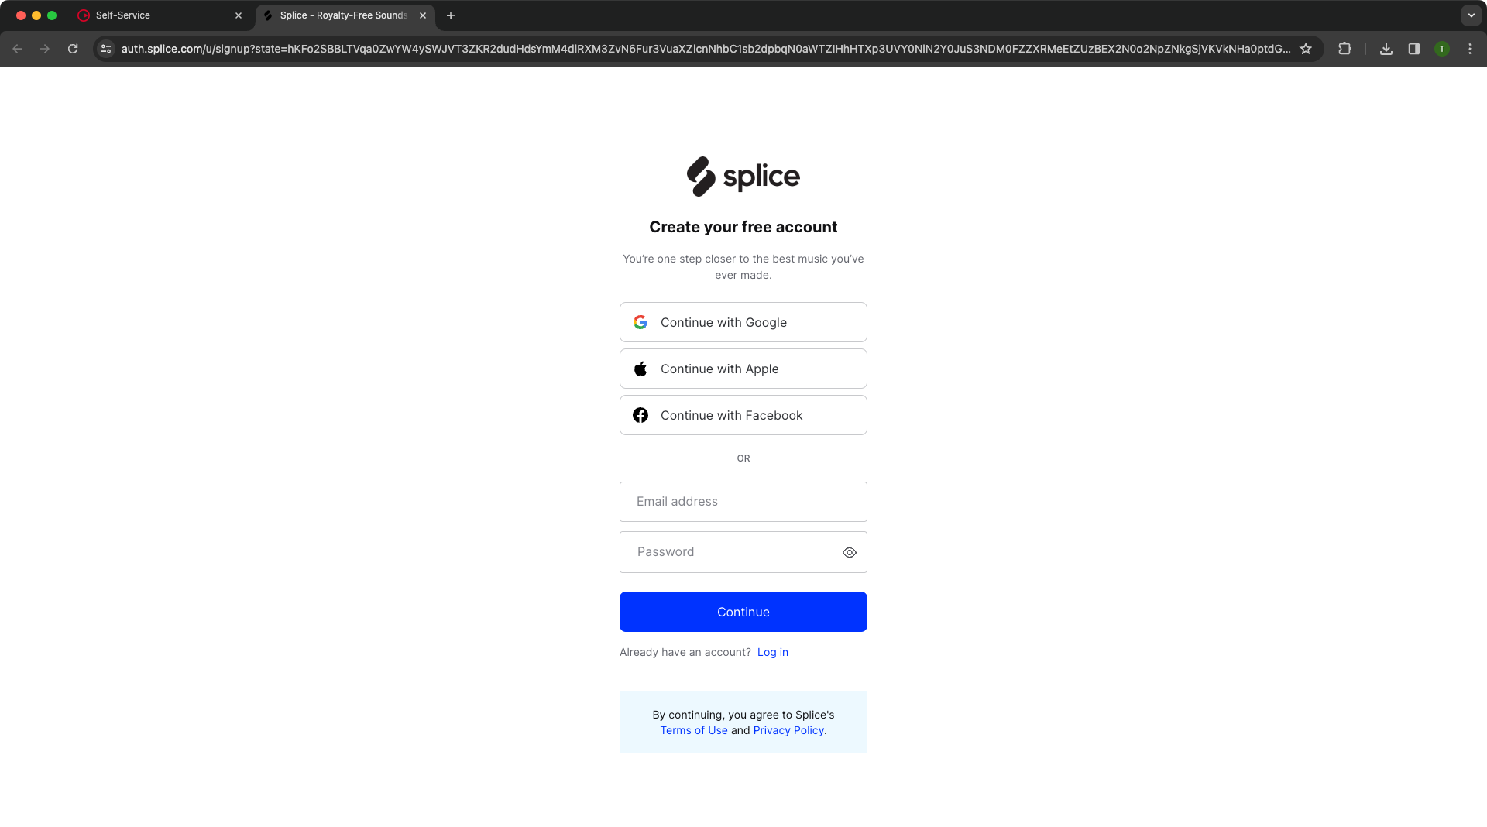Viewport: 1487px width, 827px height.
Task: Reload the page
Action: click(73, 49)
